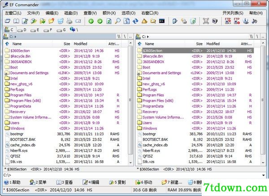Click the FTP disconnect toolbar icon
This screenshot has width=269, height=196.
237,21
